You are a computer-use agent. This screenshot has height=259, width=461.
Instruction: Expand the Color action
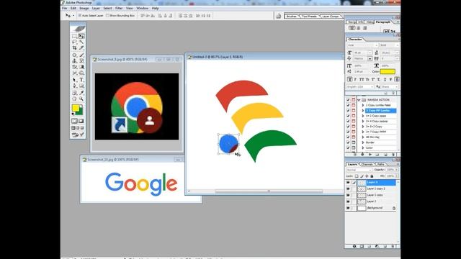point(363,147)
